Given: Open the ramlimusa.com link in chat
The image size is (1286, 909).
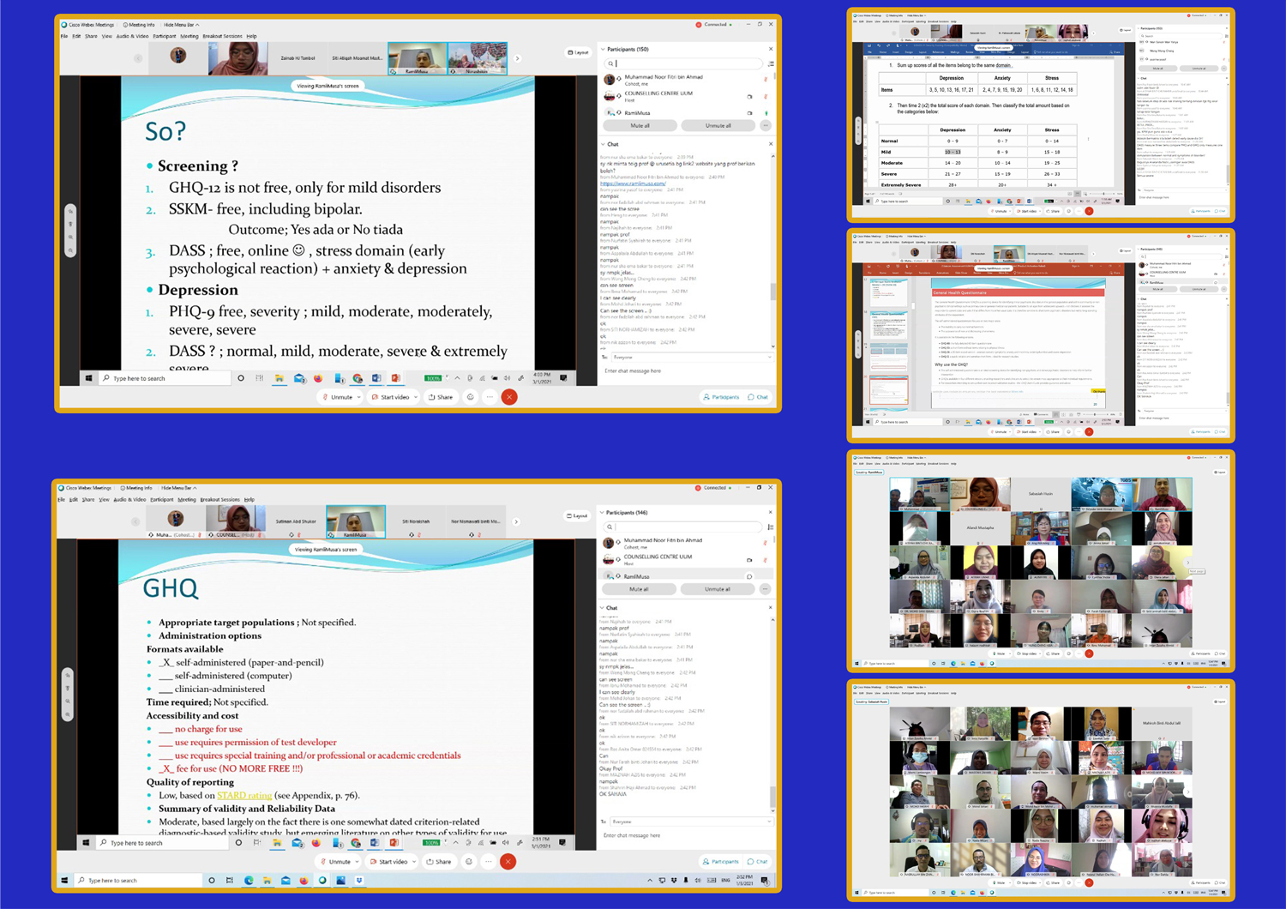Looking at the screenshot, I should [x=633, y=184].
